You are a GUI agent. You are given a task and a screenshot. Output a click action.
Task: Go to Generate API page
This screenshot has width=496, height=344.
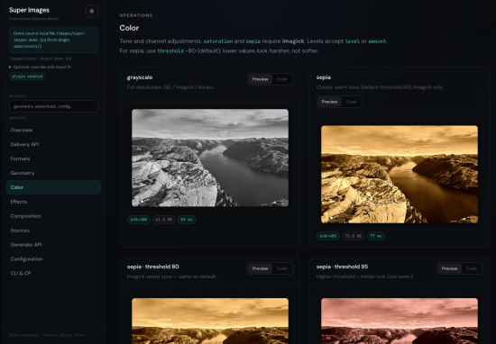[53, 245]
